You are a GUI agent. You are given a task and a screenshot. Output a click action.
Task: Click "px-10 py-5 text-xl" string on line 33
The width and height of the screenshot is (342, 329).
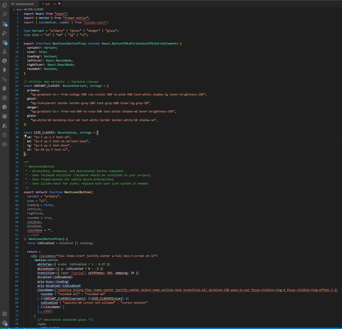click(52, 150)
